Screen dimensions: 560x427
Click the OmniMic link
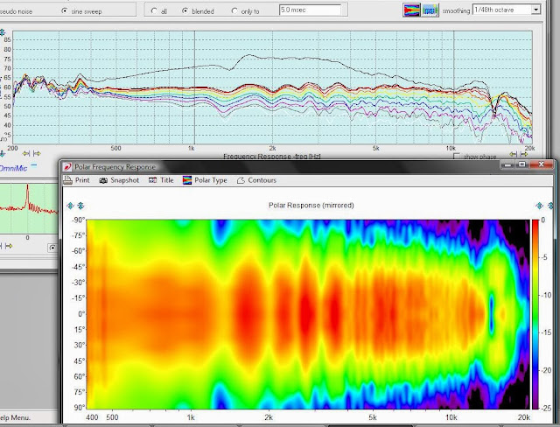tap(13, 168)
